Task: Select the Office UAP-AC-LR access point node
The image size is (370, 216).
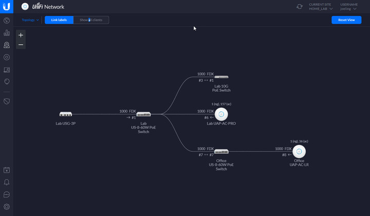Action: coord(299,151)
